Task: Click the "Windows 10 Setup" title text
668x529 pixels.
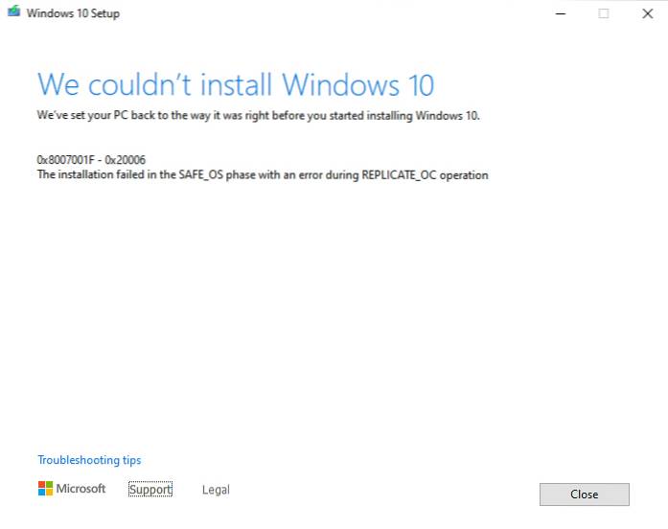Action: click(73, 13)
